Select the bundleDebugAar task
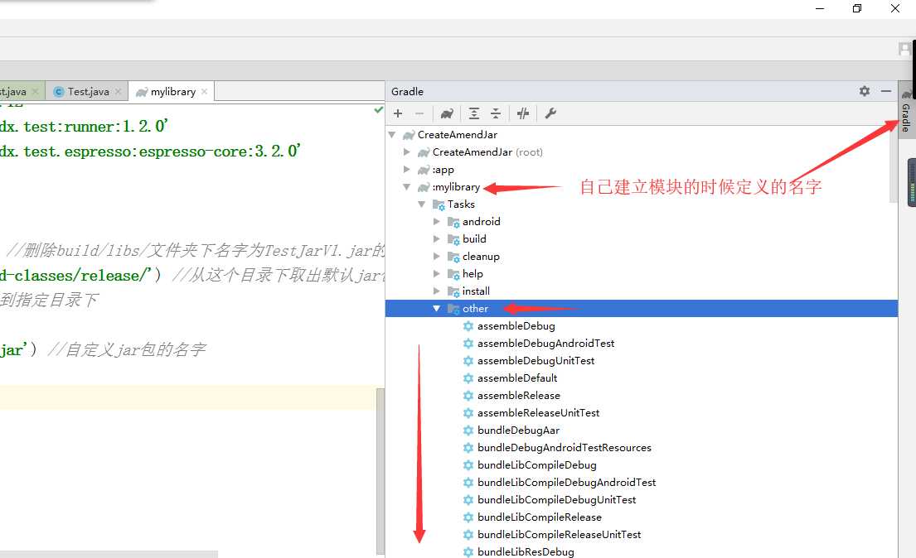This screenshot has width=916, height=558. point(518,431)
